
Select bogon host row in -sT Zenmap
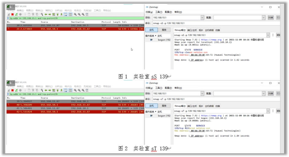tap(158, 116)
